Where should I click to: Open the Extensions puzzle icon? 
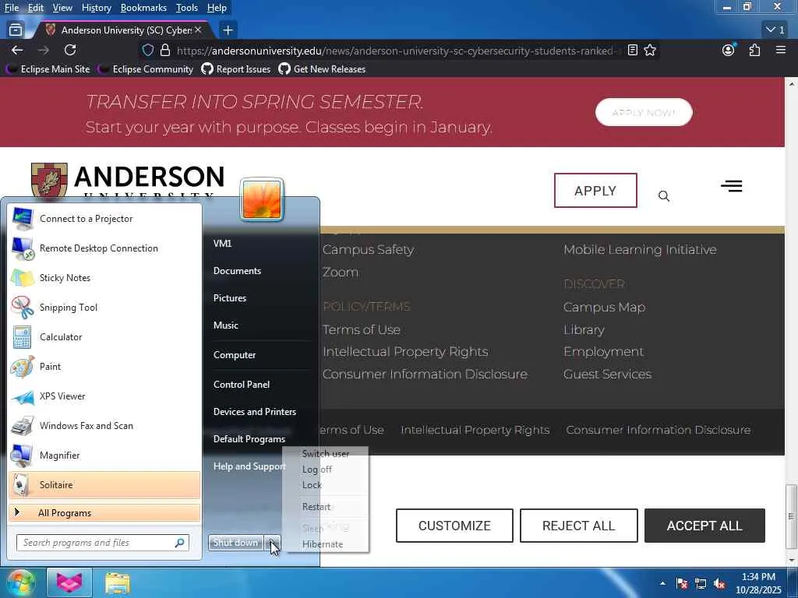click(x=754, y=50)
